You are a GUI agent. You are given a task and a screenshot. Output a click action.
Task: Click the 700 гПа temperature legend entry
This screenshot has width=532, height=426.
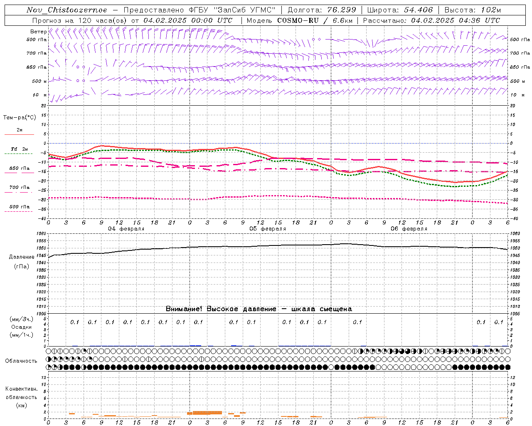tap(19, 188)
